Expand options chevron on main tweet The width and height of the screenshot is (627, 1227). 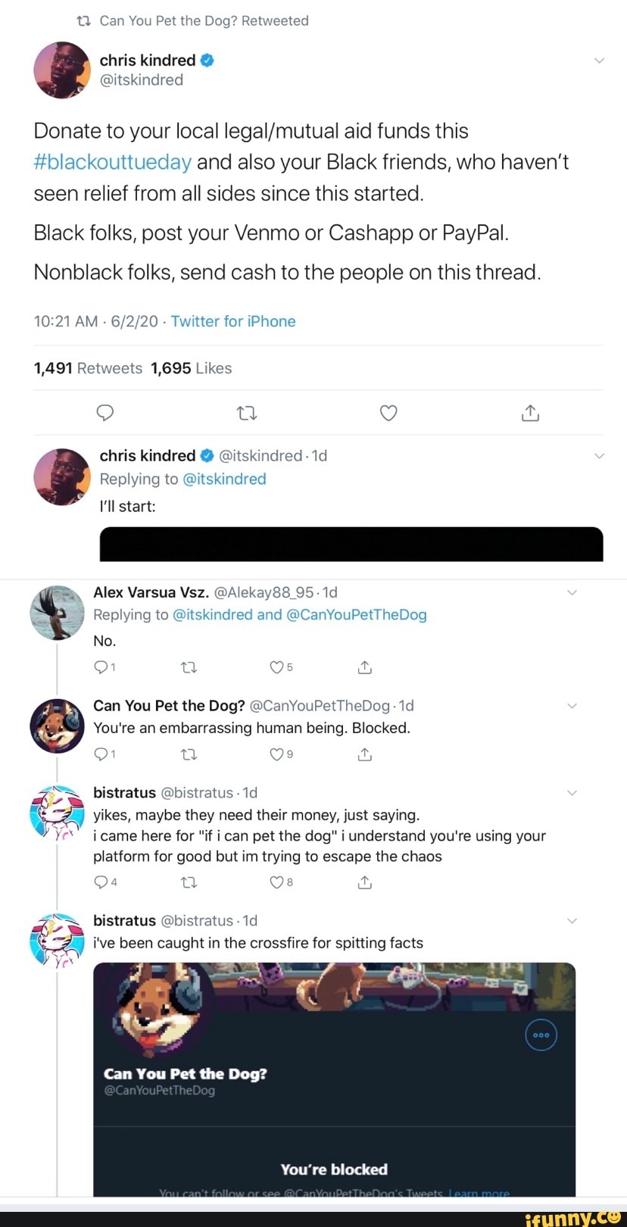[599, 61]
